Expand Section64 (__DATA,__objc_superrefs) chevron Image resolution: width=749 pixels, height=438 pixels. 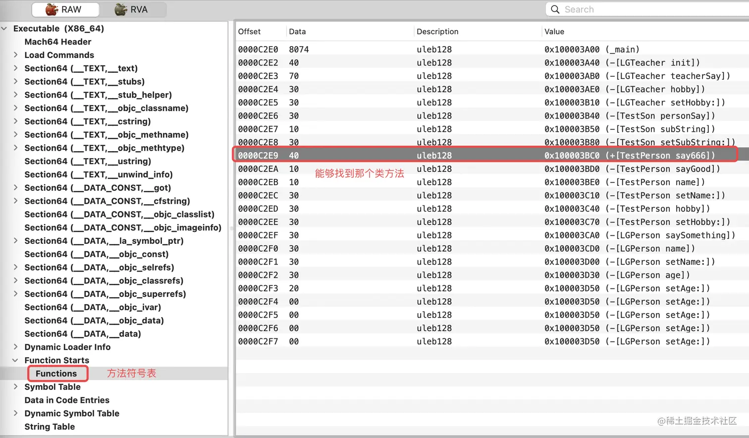tap(15, 294)
